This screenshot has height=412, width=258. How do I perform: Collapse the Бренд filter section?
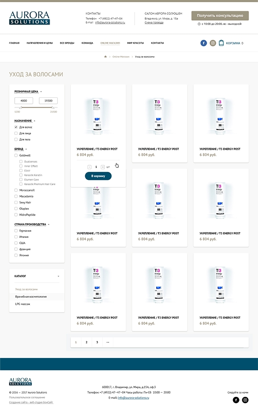coord(26,149)
